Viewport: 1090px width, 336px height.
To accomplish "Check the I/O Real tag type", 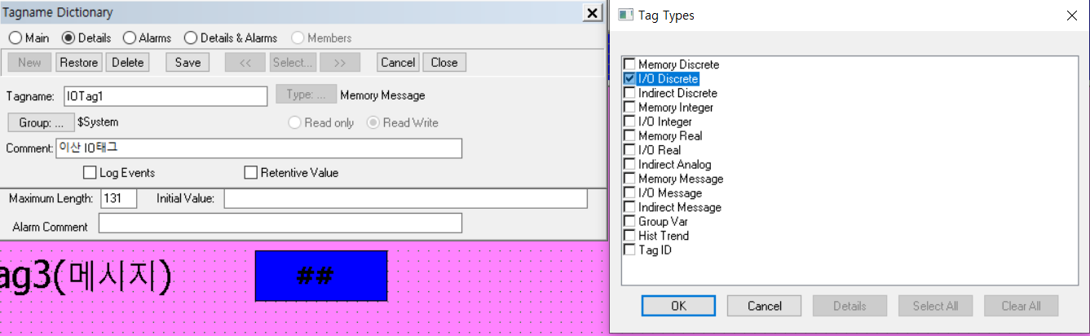I will [629, 150].
